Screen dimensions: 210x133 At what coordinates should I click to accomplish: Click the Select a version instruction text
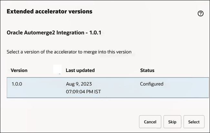(69, 51)
